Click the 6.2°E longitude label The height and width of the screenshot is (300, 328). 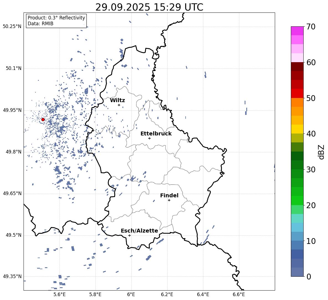pos(167,294)
